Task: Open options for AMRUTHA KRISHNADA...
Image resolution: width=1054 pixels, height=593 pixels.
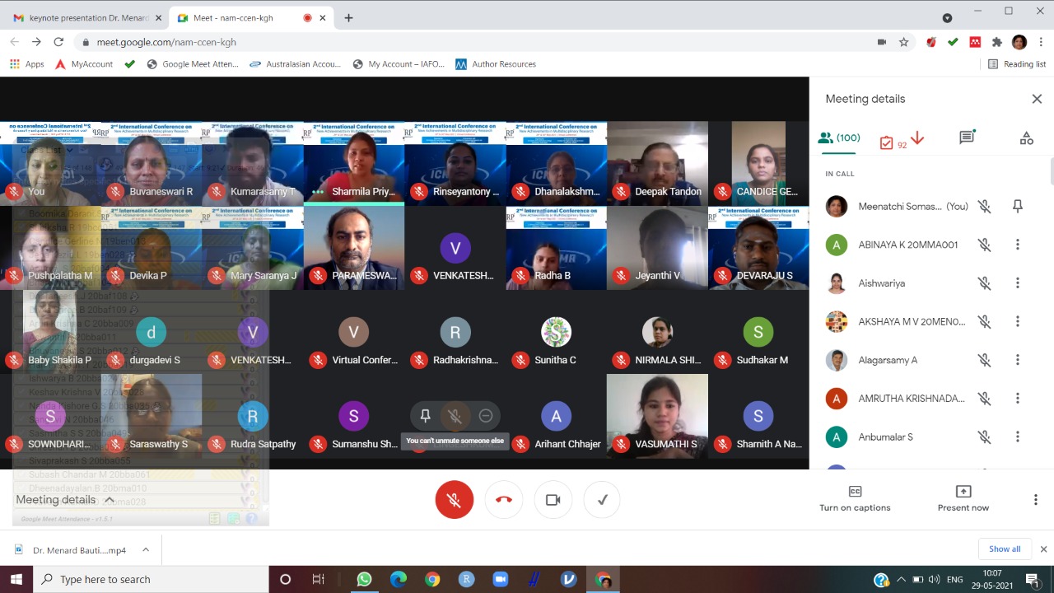Action: [x=1018, y=399]
